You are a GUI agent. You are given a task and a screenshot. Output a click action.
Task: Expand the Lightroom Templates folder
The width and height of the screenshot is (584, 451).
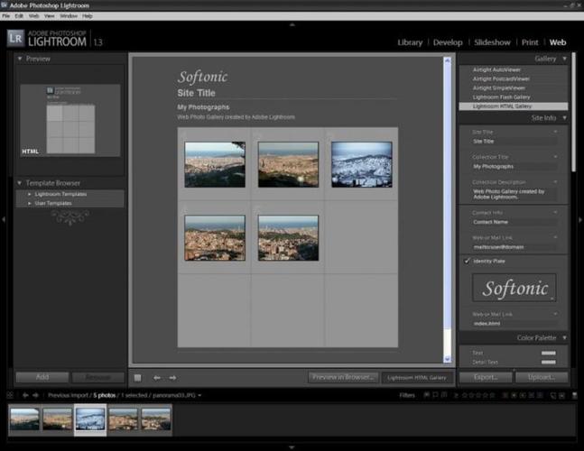[x=30, y=194]
